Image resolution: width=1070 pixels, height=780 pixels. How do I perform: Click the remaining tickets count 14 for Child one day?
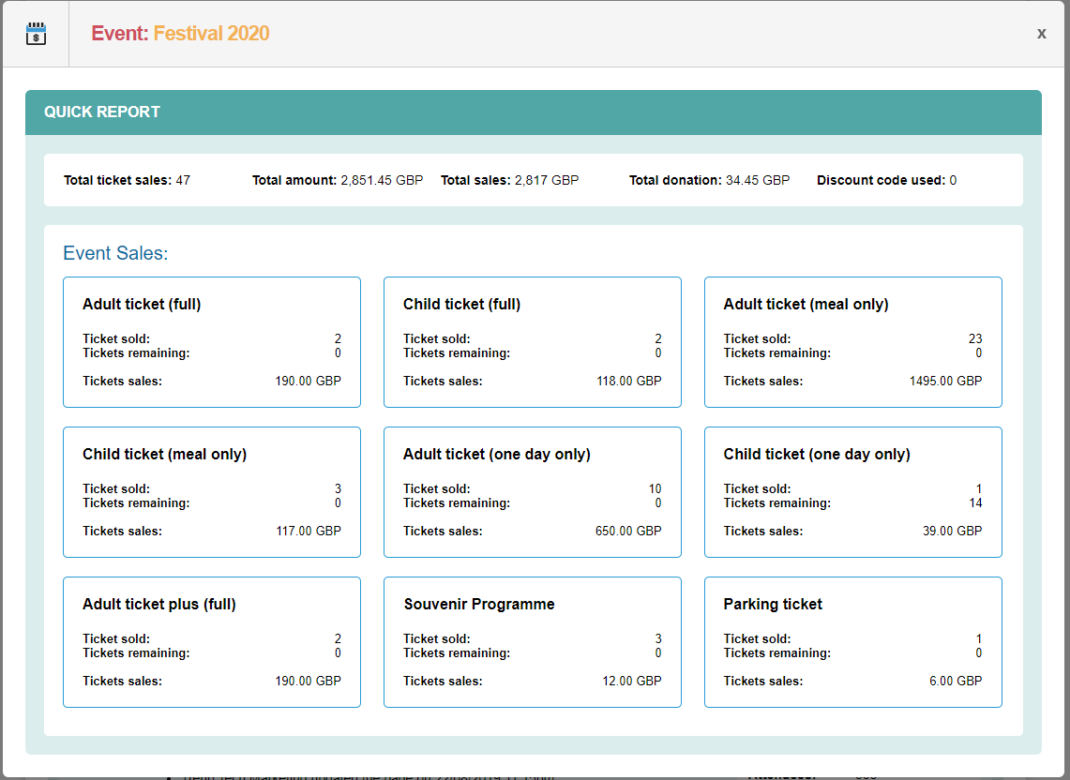click(x=976, y=502)
